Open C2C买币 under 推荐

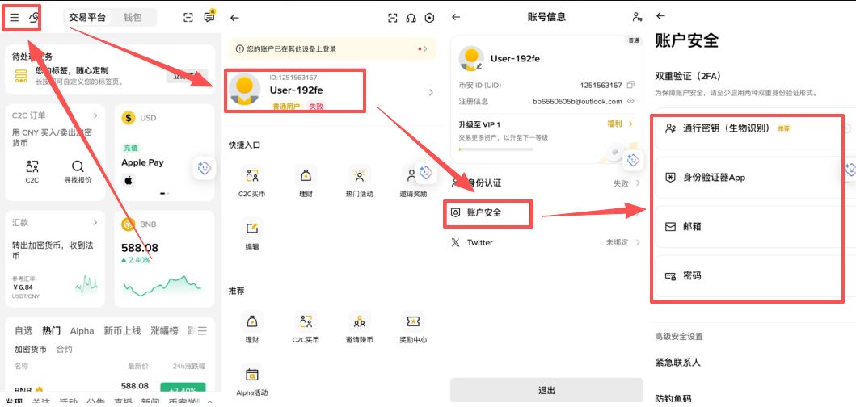click(306, 327)
